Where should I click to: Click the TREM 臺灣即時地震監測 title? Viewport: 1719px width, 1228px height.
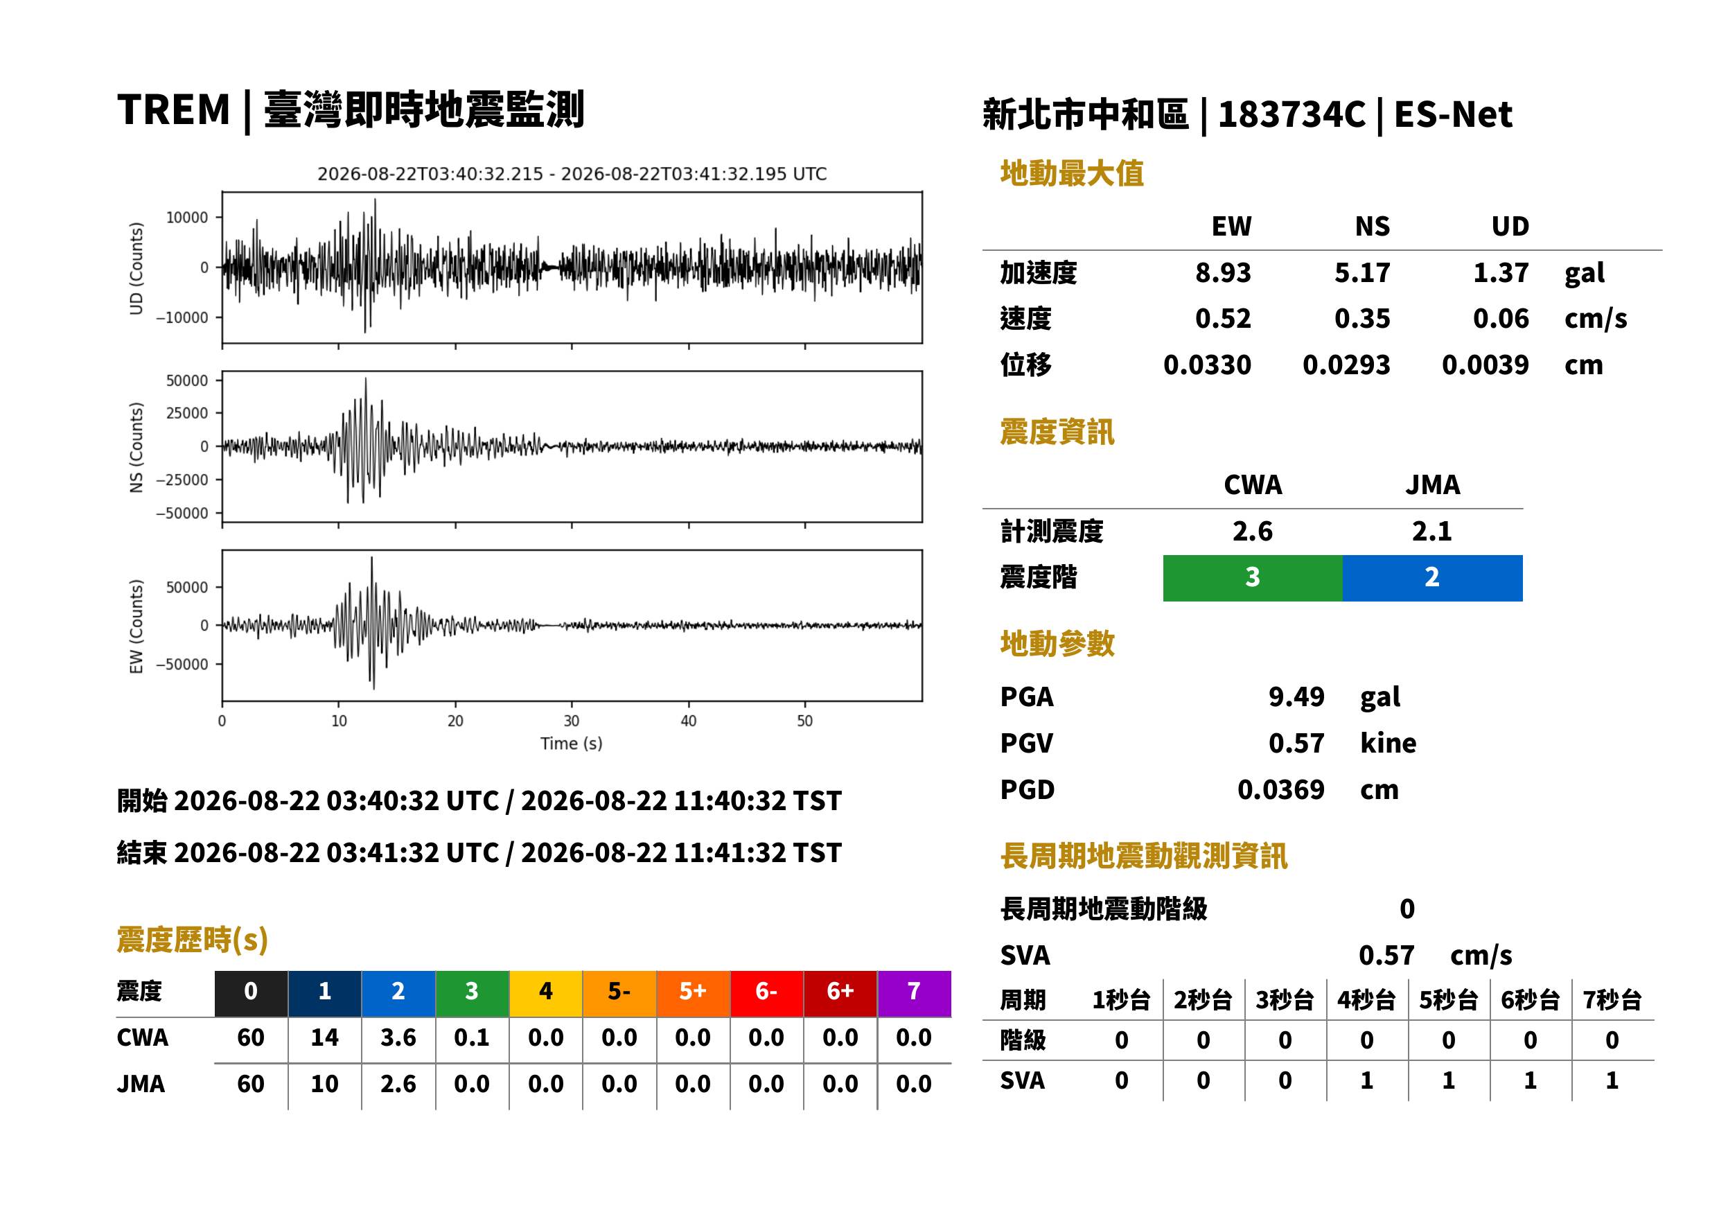tap(351, 110)
